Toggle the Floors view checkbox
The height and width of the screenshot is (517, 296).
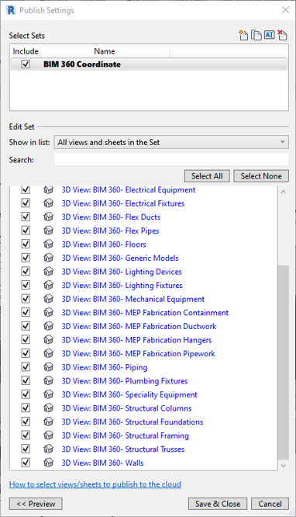26,245
